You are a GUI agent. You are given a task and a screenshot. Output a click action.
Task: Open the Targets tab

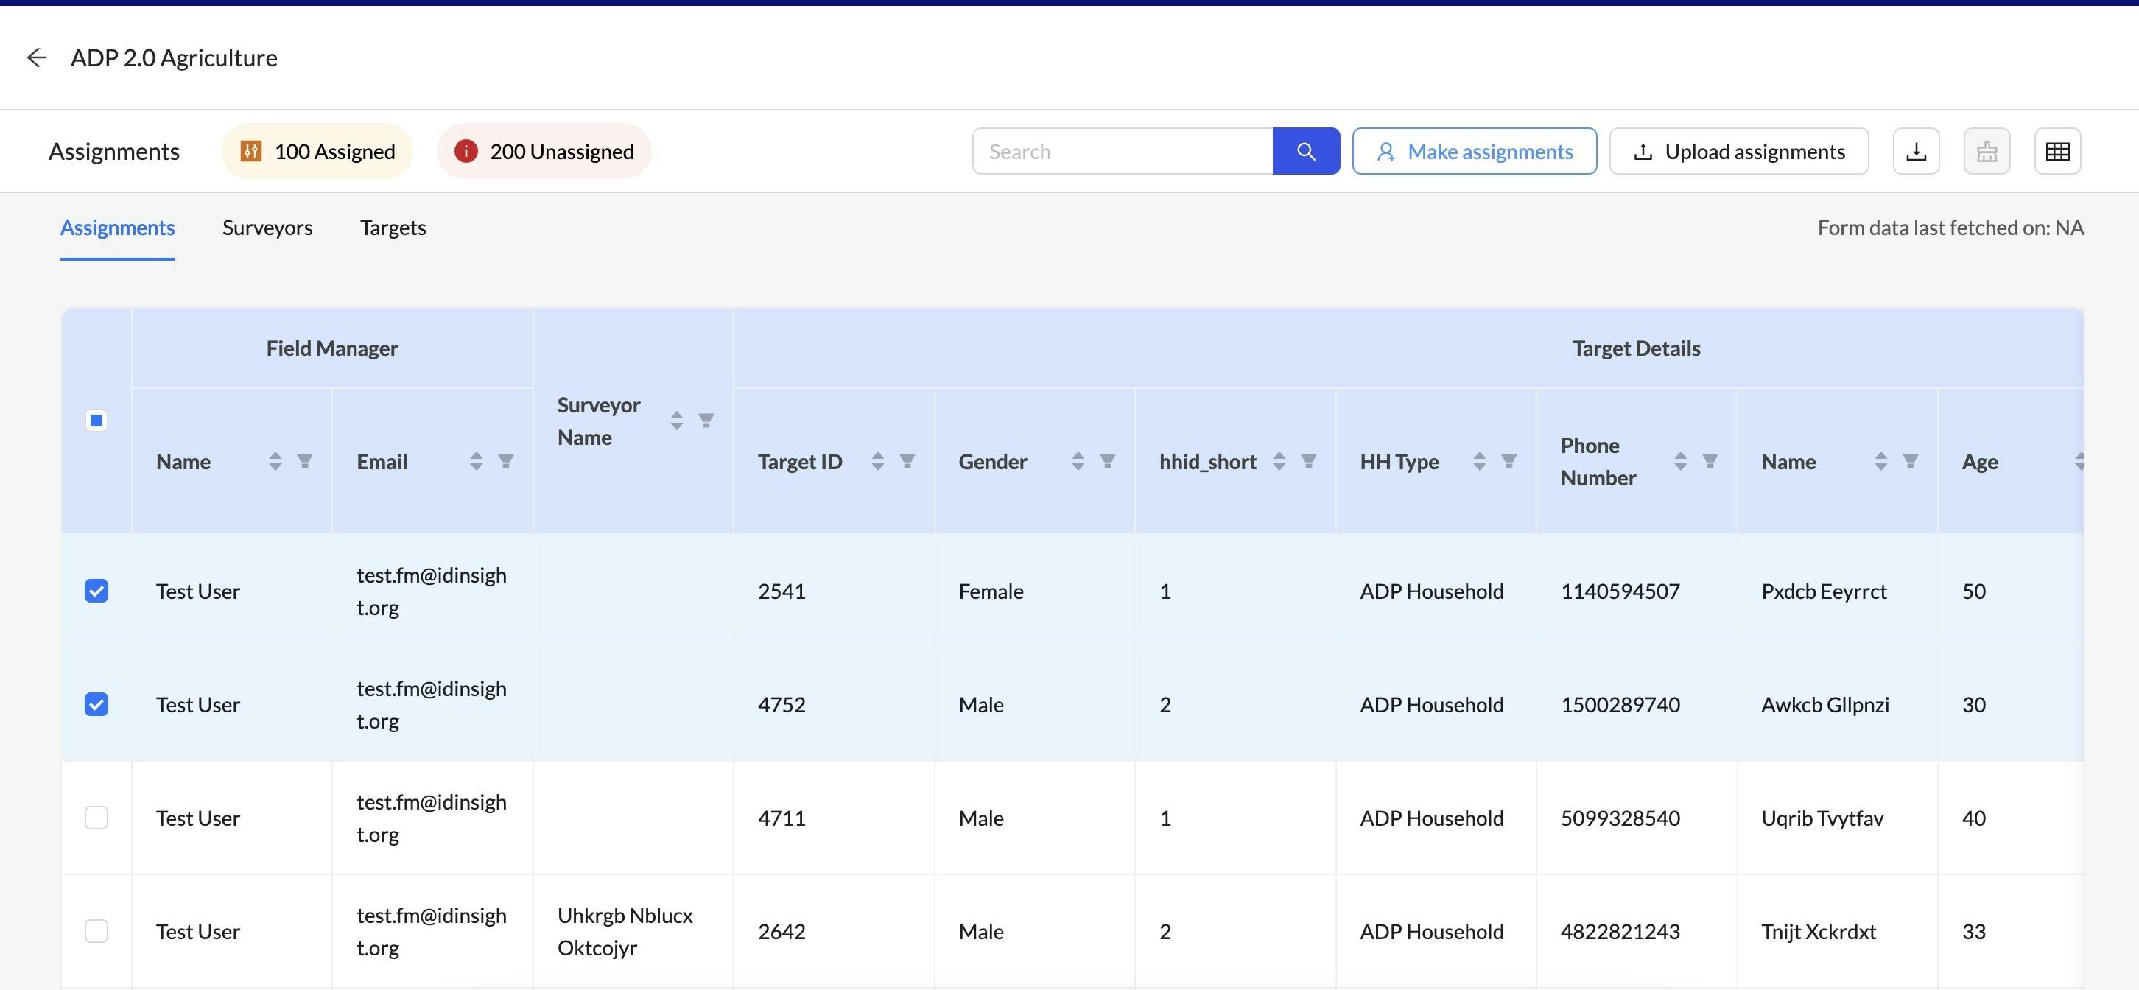(393, 228)
